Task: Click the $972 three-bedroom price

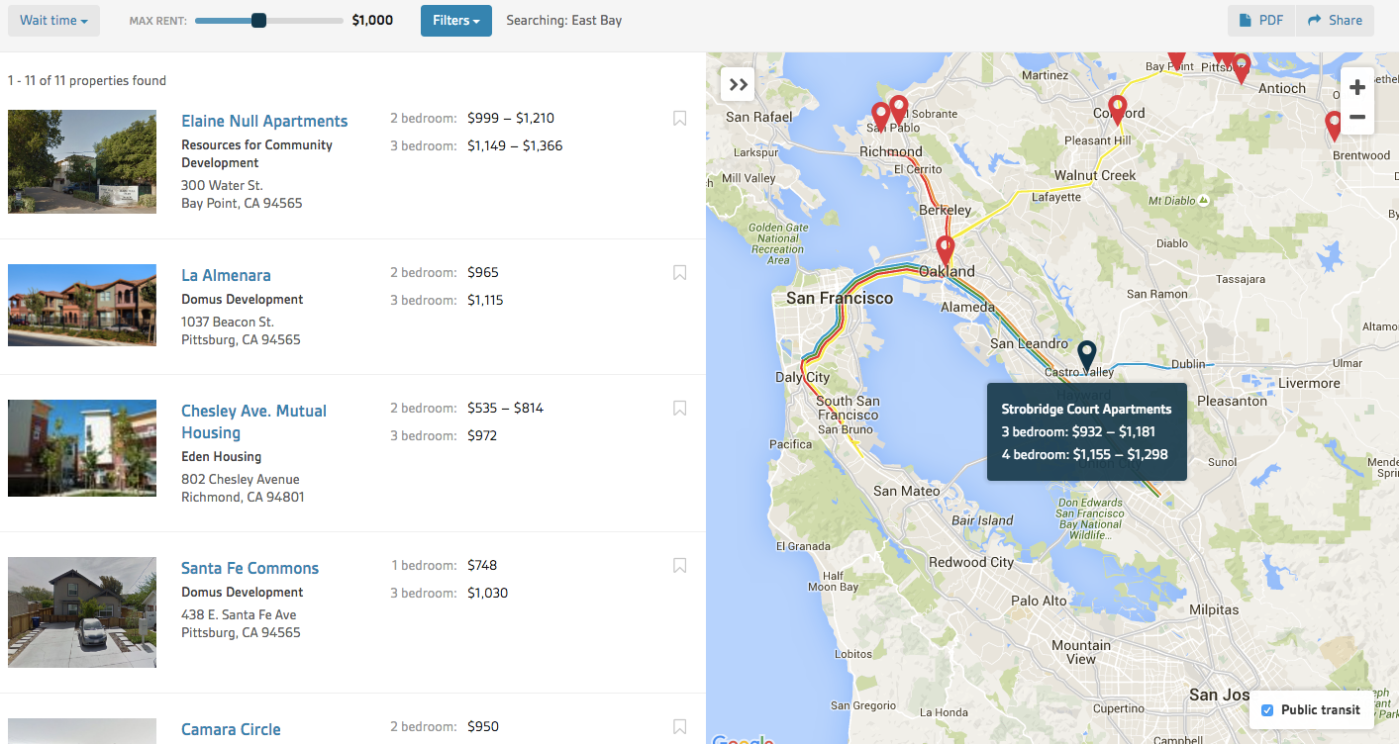Action: tap(482, 436)
